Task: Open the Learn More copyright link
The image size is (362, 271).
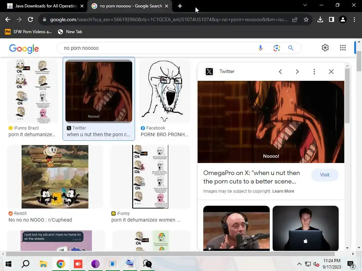Action: coord(283,191)
